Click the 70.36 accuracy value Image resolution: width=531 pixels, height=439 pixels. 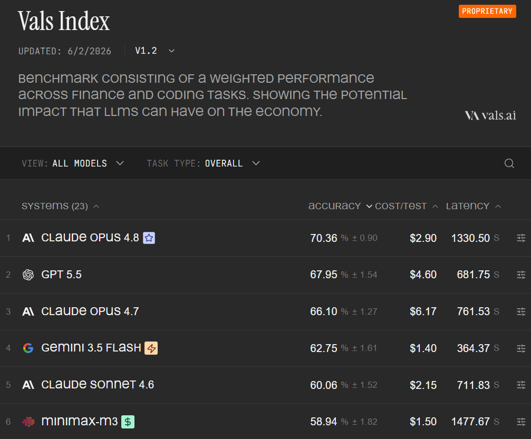click(323, 238)
